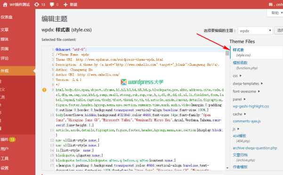Click WP插件测试 site name link
The height and width of the screenshot is (175, 283).
(19, 5)
